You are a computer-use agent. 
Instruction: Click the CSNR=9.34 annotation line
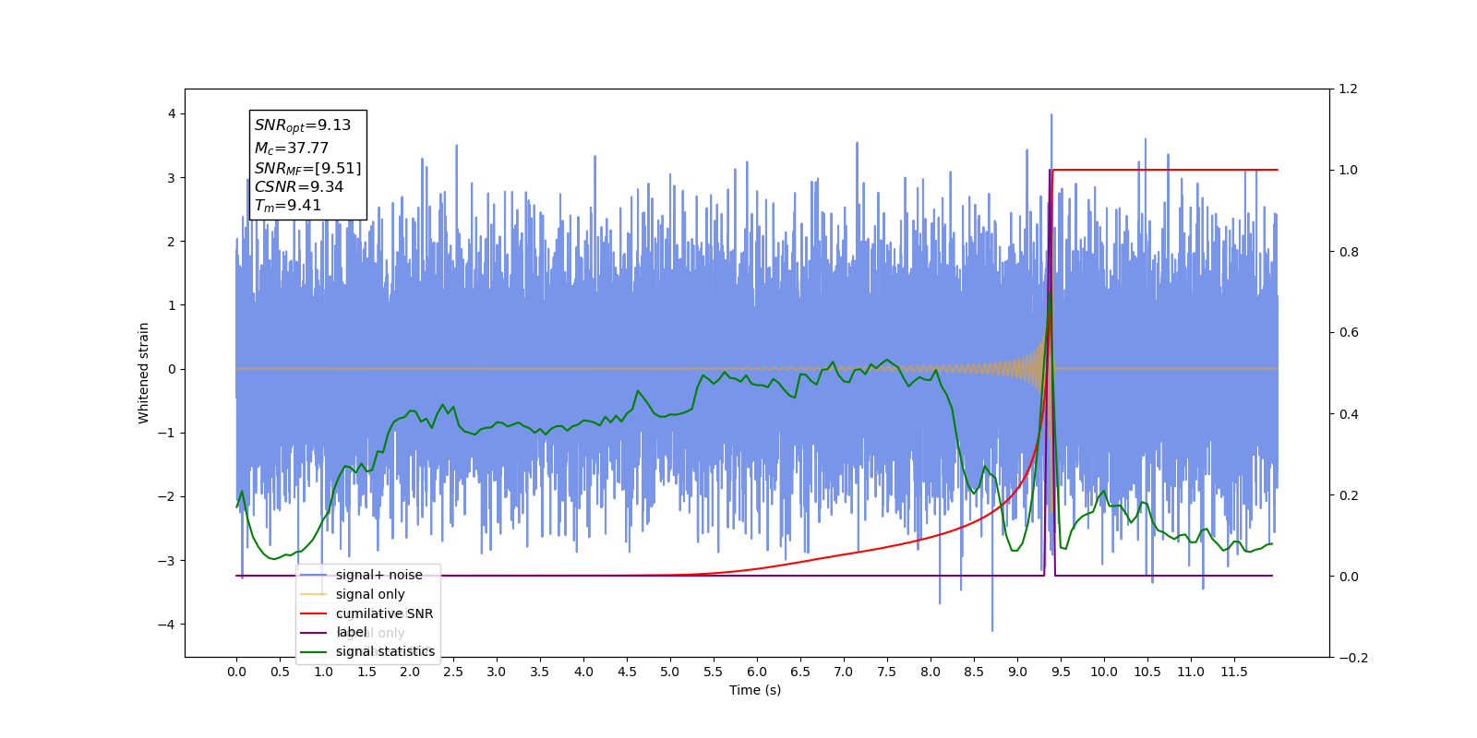[299, 186]
